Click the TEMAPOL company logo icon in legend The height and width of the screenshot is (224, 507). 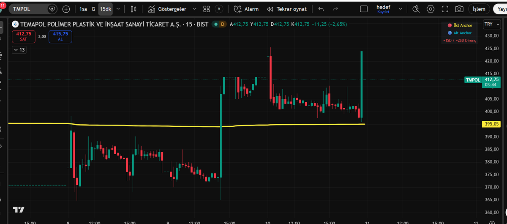click(x=16, y=24)
